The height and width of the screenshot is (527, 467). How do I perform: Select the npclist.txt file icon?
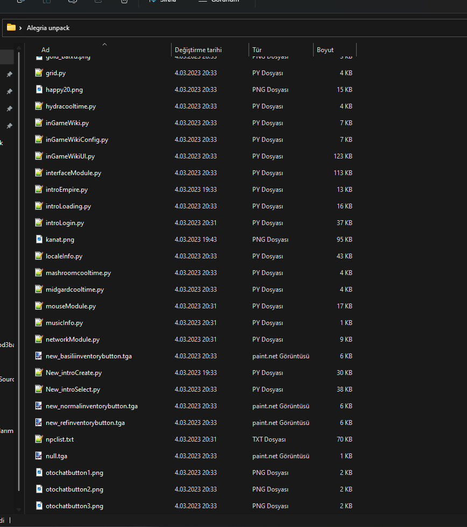click(39, 439)
